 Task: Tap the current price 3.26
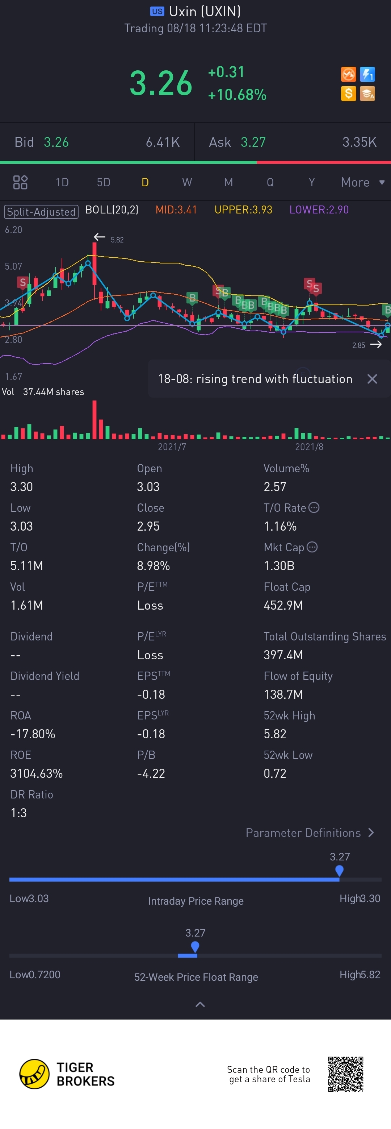tap(161, 83)
